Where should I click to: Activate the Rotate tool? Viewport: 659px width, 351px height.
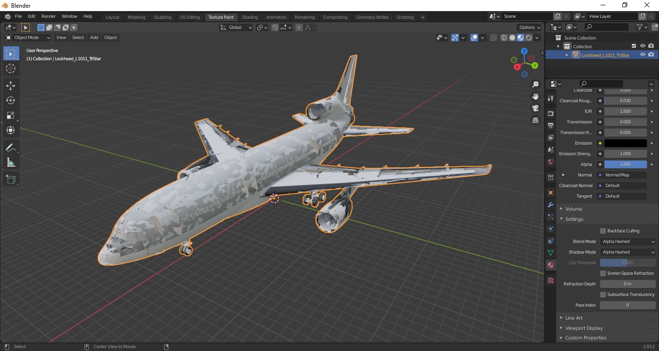[x=11, y=100]
